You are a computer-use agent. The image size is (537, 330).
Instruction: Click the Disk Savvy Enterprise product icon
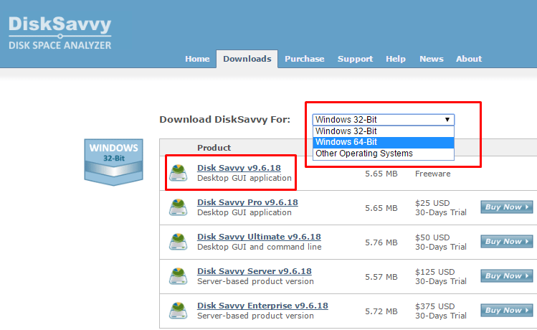pos(178,310)
